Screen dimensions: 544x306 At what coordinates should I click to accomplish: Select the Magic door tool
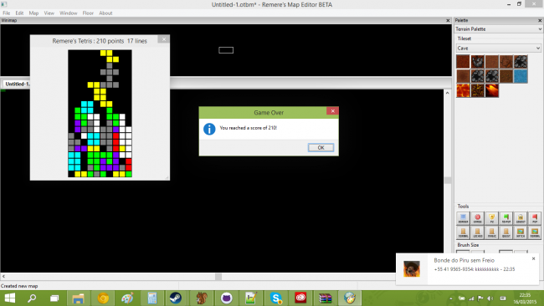point(491,232)
